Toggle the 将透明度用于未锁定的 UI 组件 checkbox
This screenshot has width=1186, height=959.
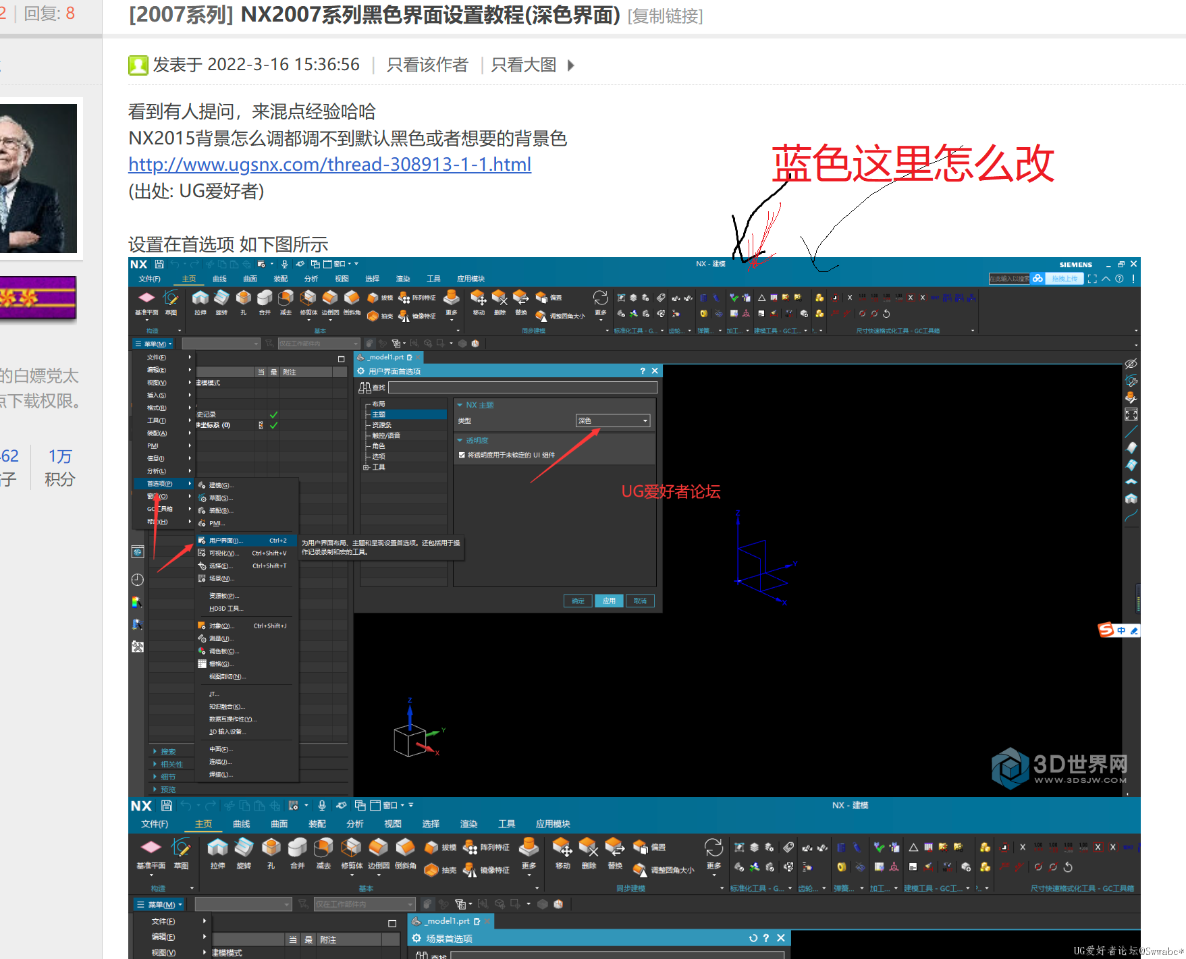462,455
